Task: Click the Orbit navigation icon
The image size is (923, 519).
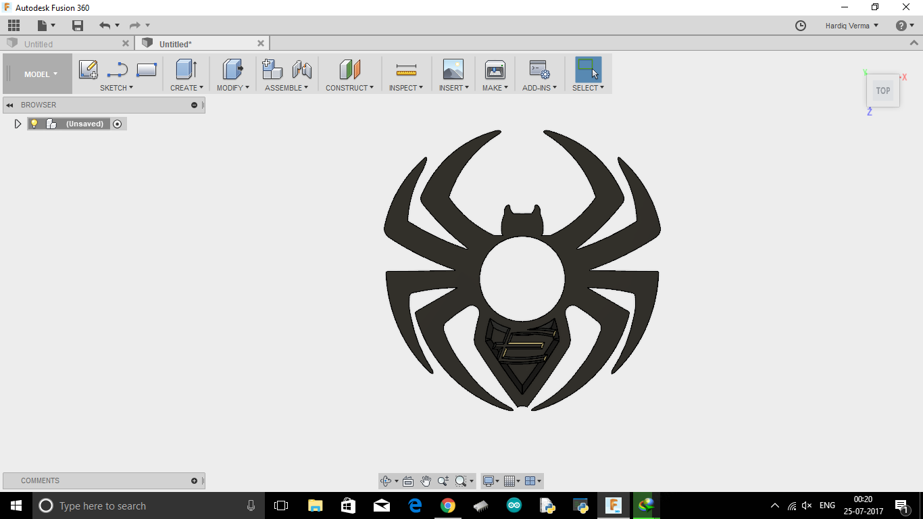Action: pyautogui.click(x=386, y=481)
